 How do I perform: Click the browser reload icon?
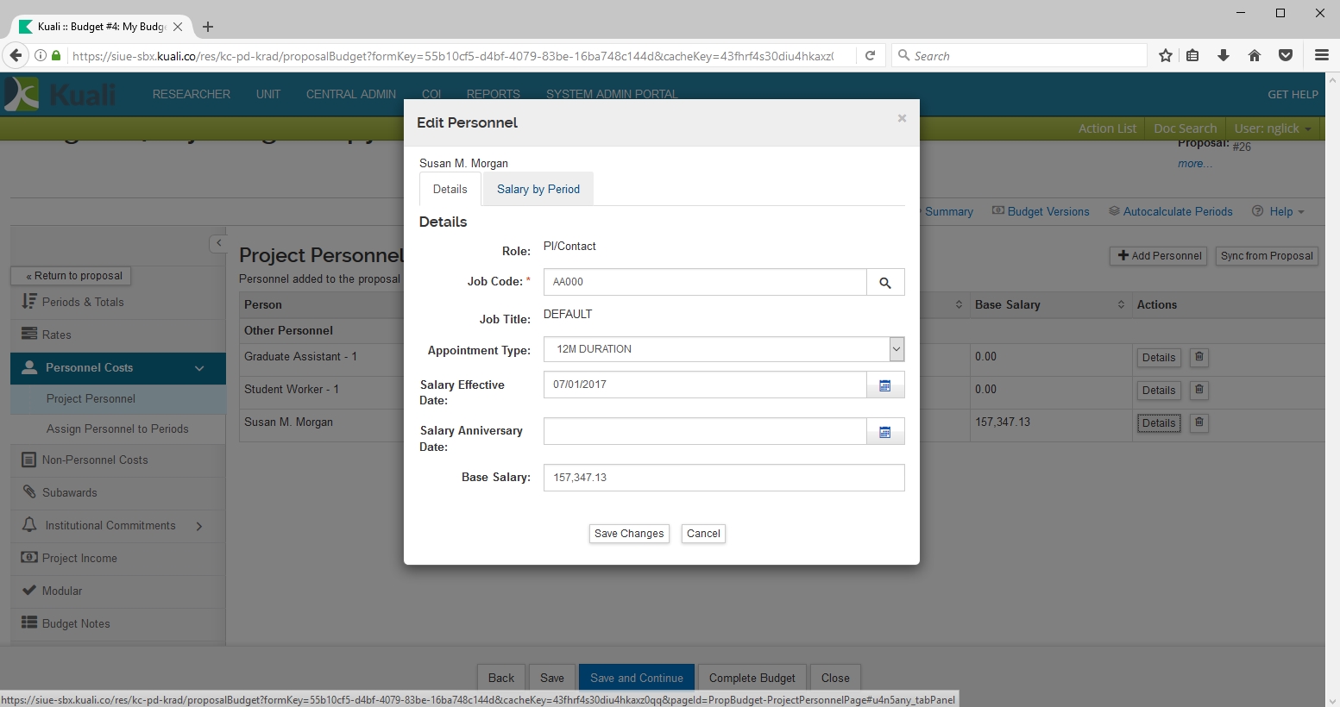coord(871,56)
